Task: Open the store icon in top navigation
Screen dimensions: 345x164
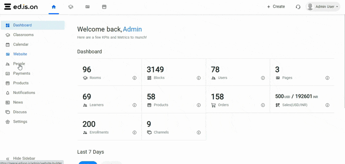Action: pos(104,7)
